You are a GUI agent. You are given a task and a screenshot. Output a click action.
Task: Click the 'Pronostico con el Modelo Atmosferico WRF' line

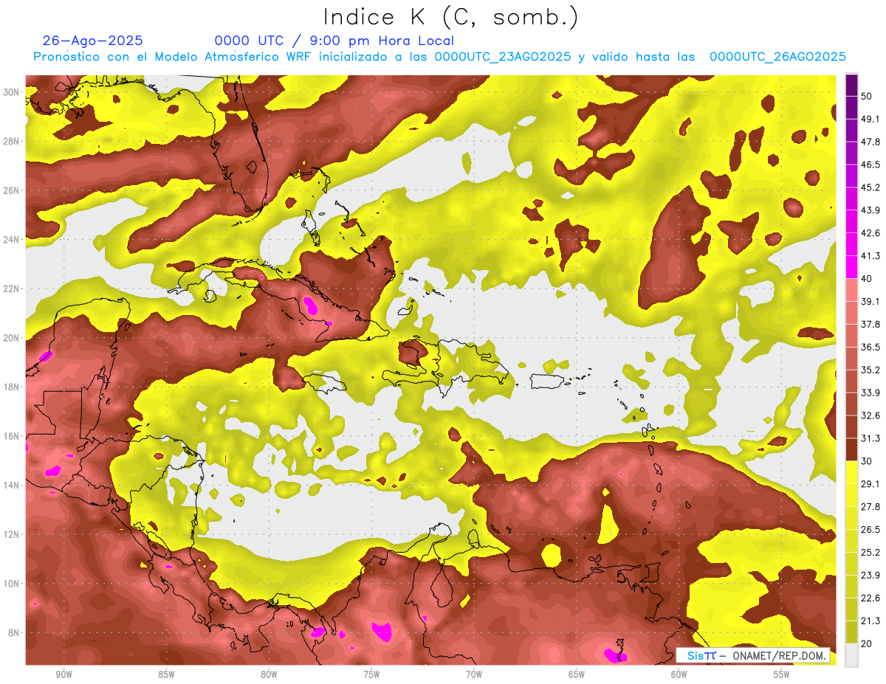coord(439,57)
